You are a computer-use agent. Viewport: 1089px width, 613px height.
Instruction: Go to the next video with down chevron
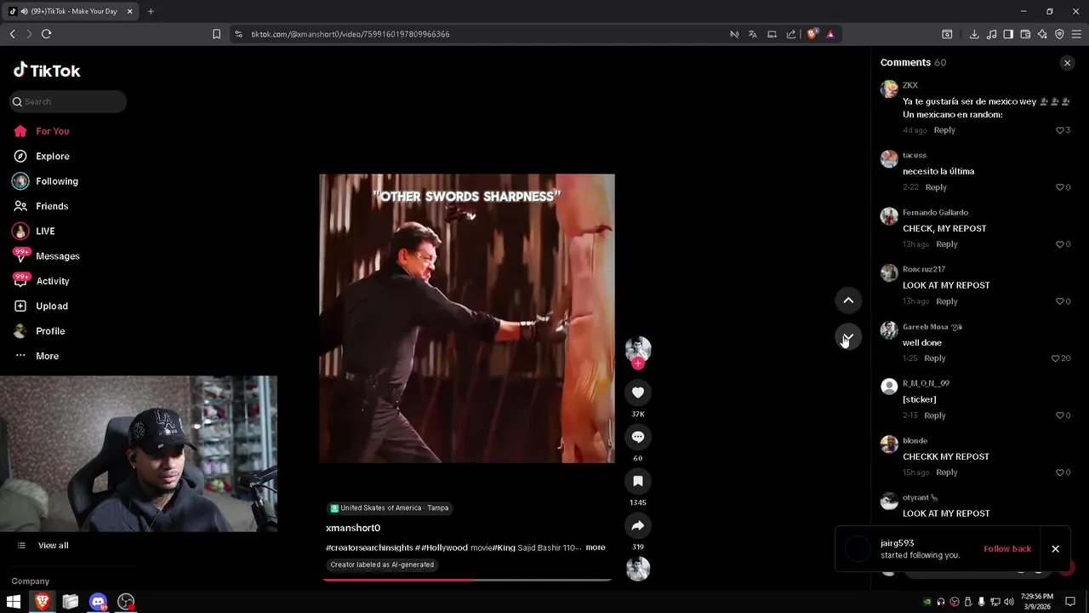click(x=848, y=337)
